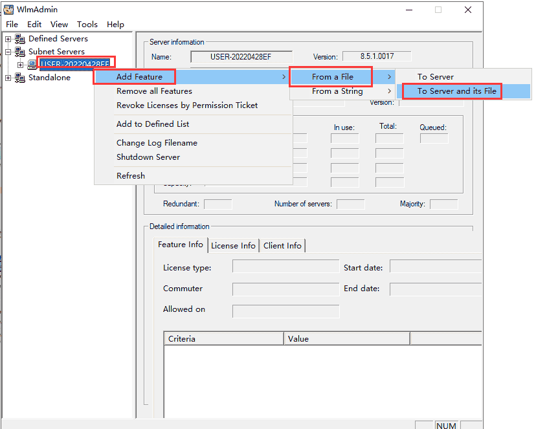
Task: Click the Number of servers field
Action: [350, 204]
